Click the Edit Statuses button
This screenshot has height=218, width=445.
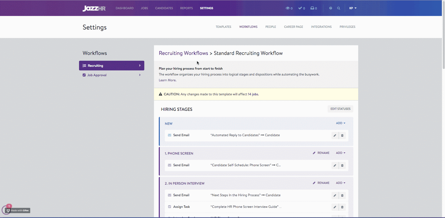(340, 109)
